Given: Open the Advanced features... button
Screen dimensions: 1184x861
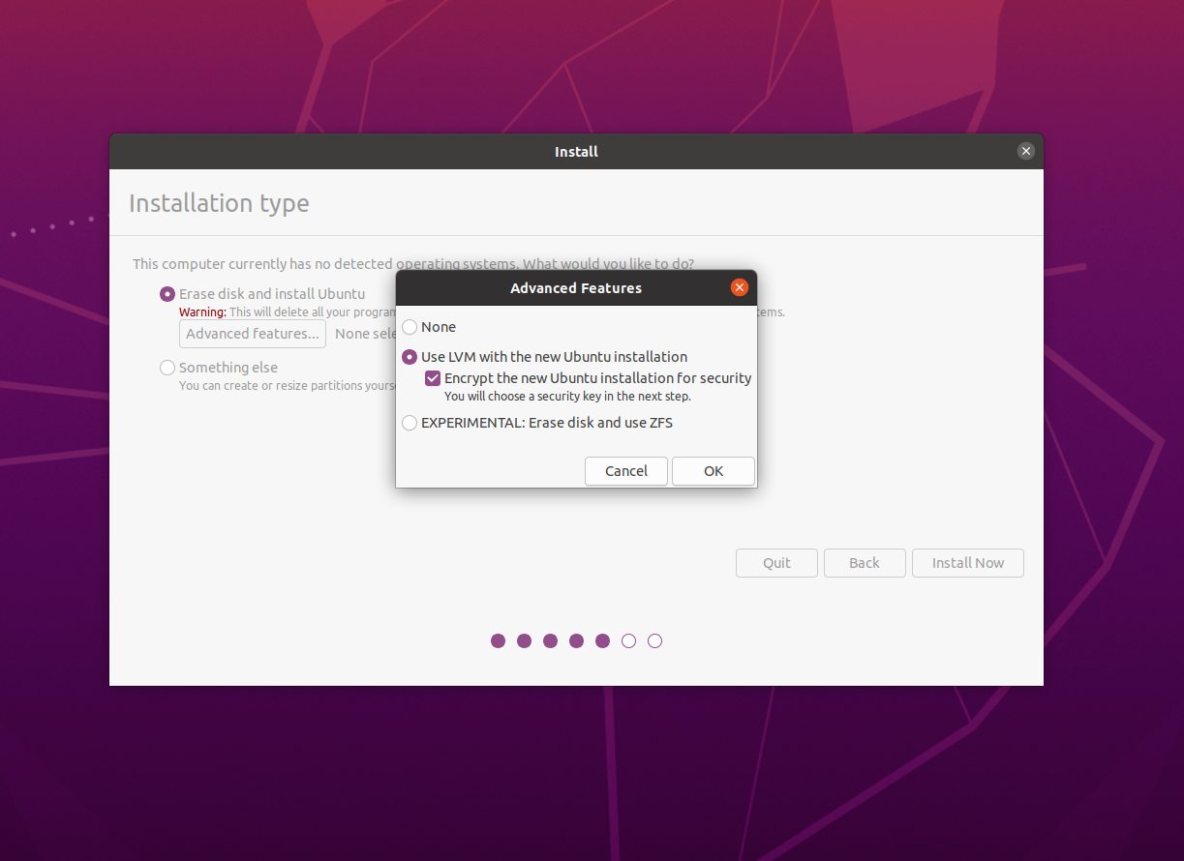Looking at the screenshot, I should [253, 334].
